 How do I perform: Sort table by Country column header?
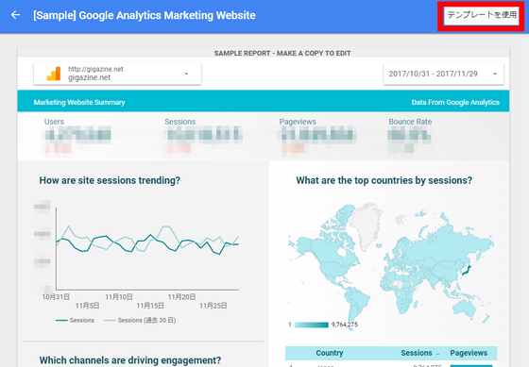tap(330, 353)
